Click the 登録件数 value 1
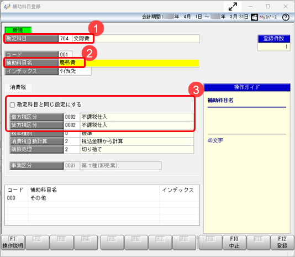Viewport: 295px width, 257px height. click(274, 46)
